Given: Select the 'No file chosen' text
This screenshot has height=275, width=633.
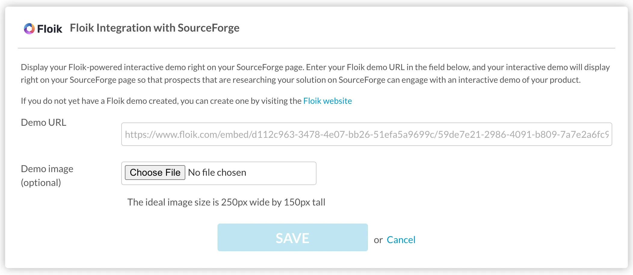Looking at the screenshot, I should (x=217, y=172).
